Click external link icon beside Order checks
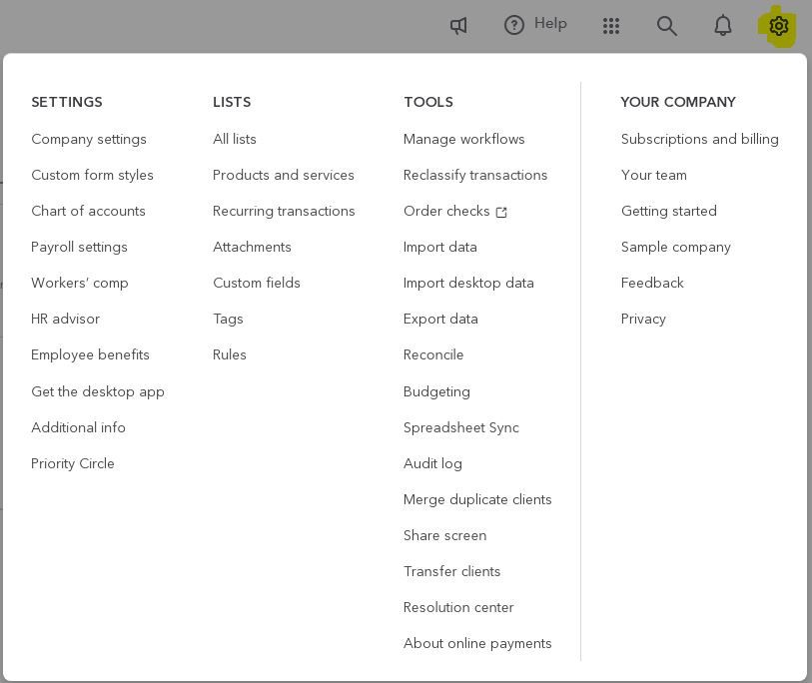 point(501,212)
